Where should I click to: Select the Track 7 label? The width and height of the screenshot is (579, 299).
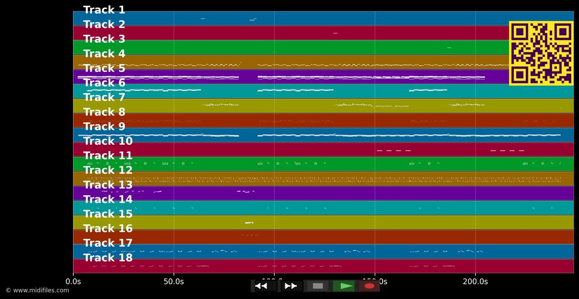point(104,97)
